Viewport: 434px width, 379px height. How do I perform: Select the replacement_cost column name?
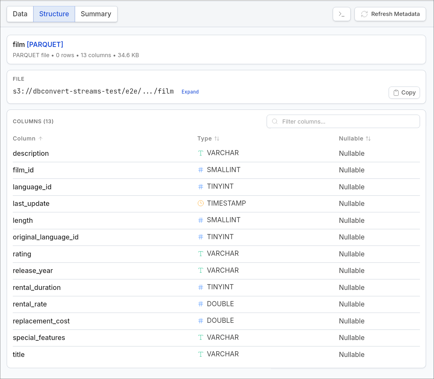click(41, 321)
